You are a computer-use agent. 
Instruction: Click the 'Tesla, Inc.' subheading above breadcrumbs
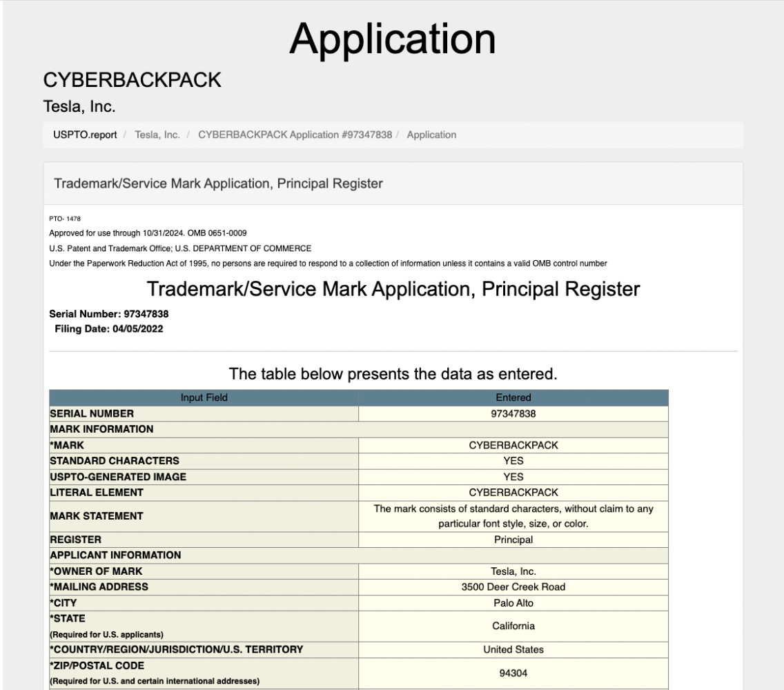(79, 106)
